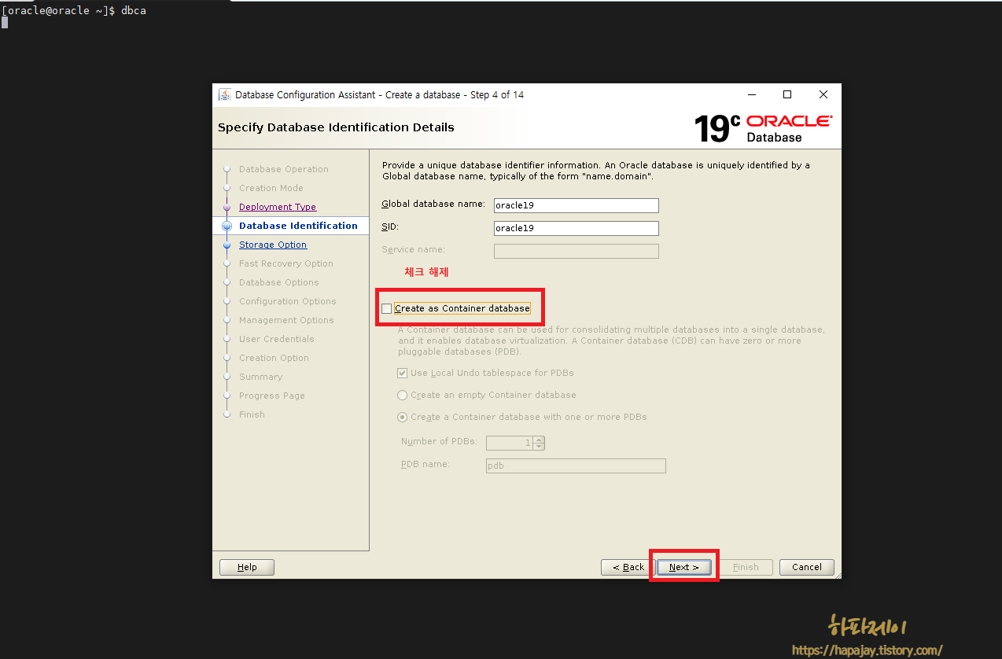Click the Configuration Options step
This screenshot has width=1002, height=659.
(x=288, y=301)
